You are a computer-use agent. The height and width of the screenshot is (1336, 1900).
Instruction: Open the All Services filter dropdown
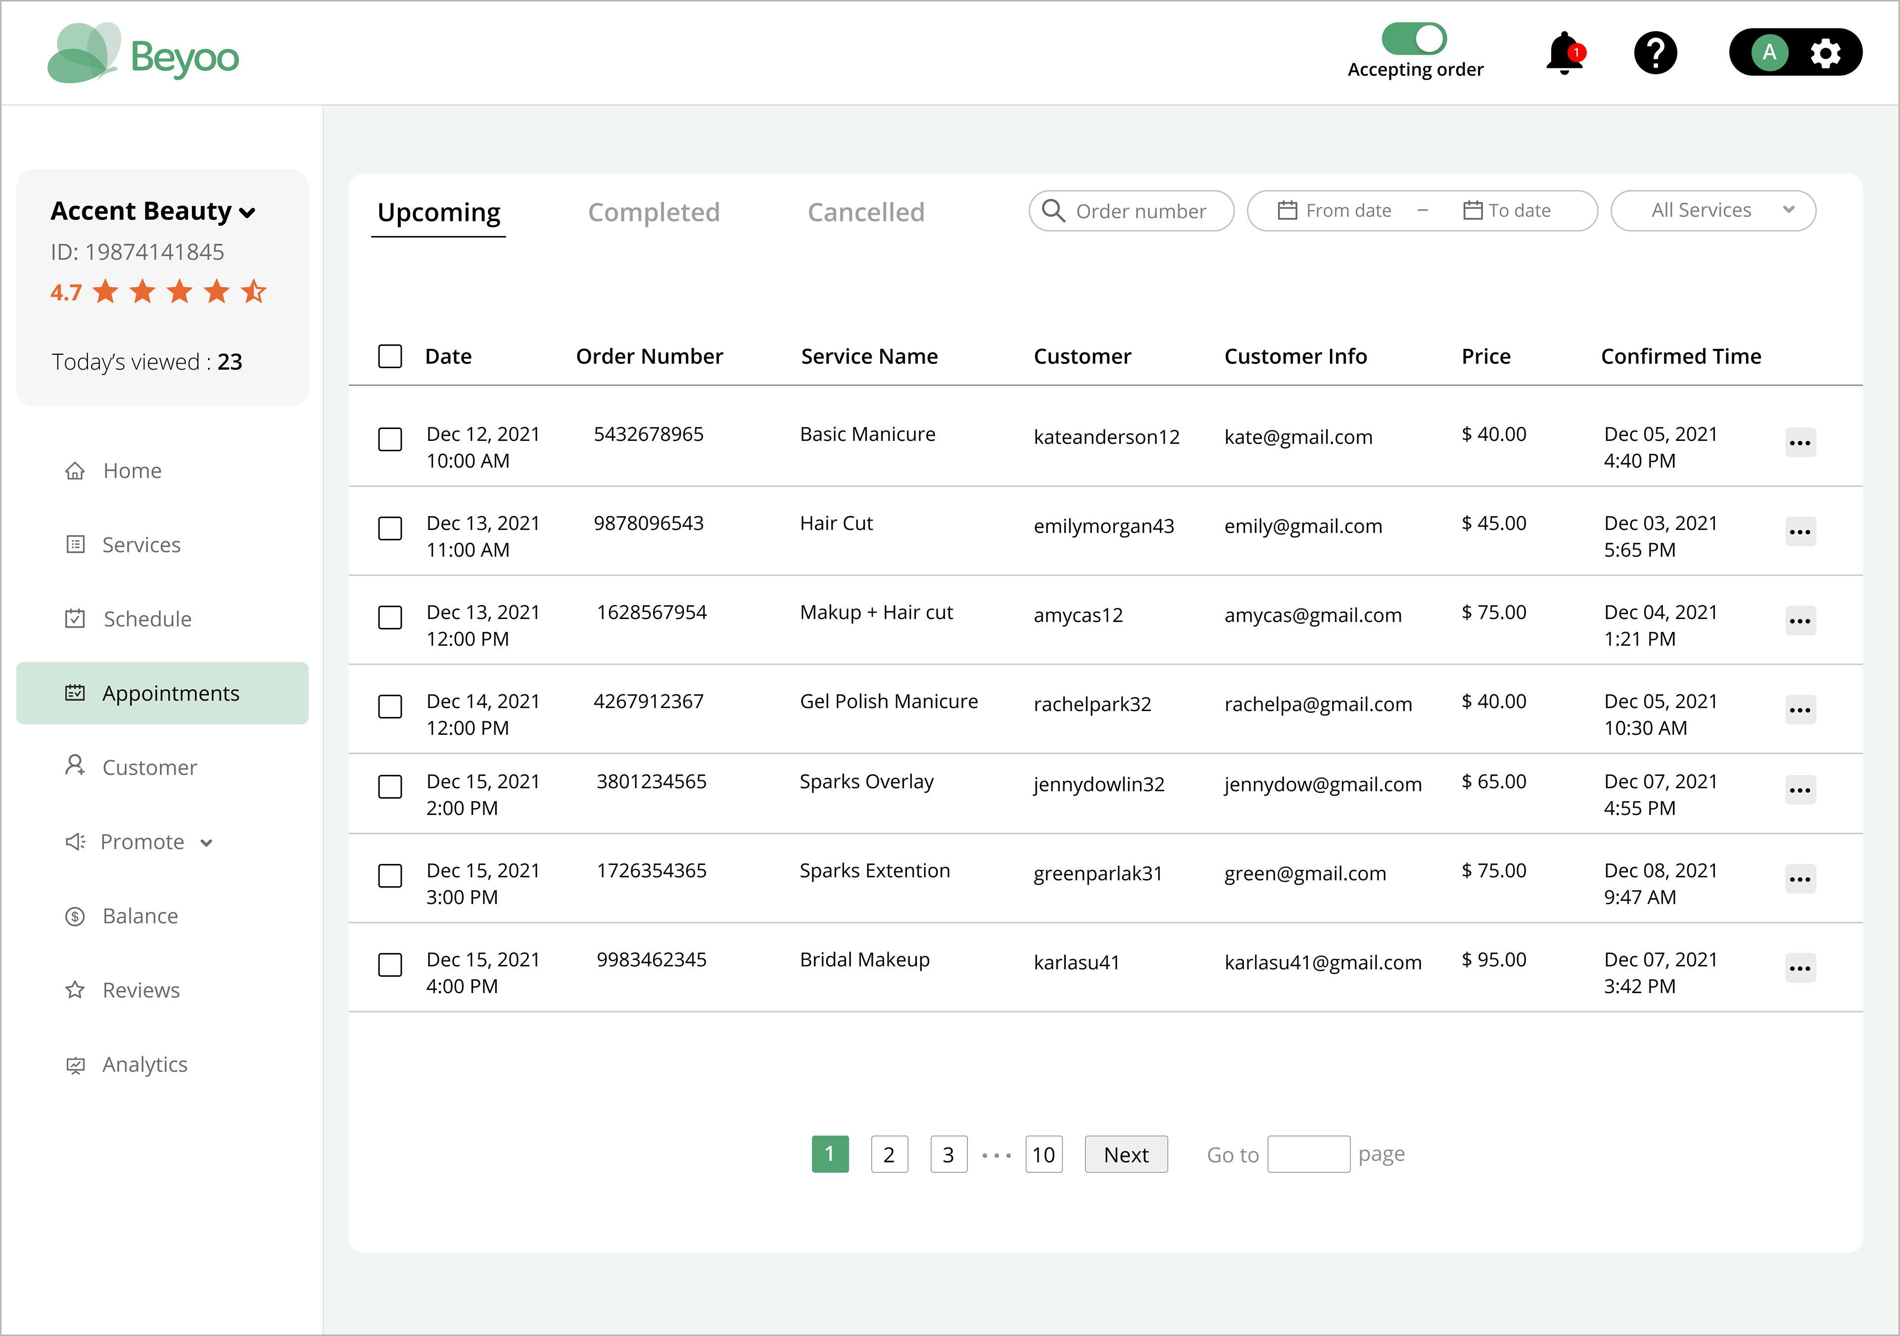1713,210
